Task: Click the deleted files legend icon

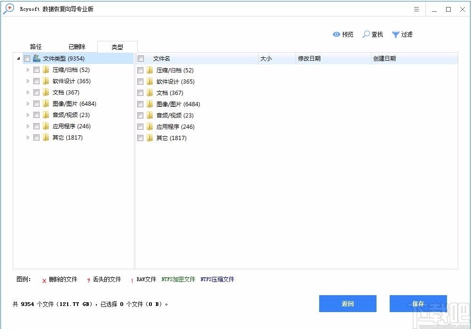Action: click(44, 279)
